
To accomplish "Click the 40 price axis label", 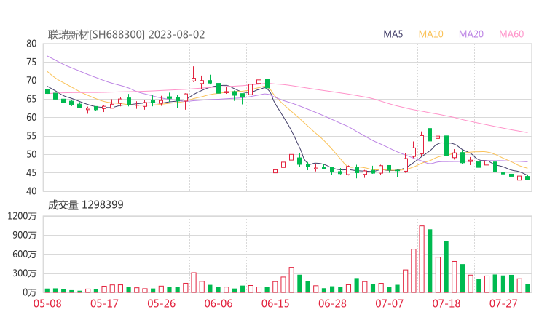I will pyautogui.click(x=31, y=191).
